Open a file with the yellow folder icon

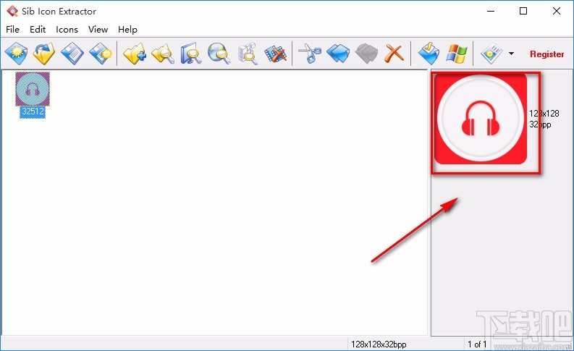point(44,54)
